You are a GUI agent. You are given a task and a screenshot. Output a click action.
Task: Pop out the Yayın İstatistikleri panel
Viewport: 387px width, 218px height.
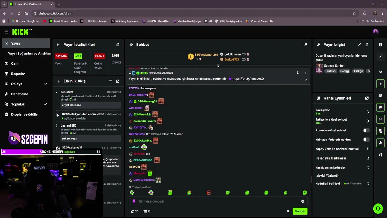[118, 45]
